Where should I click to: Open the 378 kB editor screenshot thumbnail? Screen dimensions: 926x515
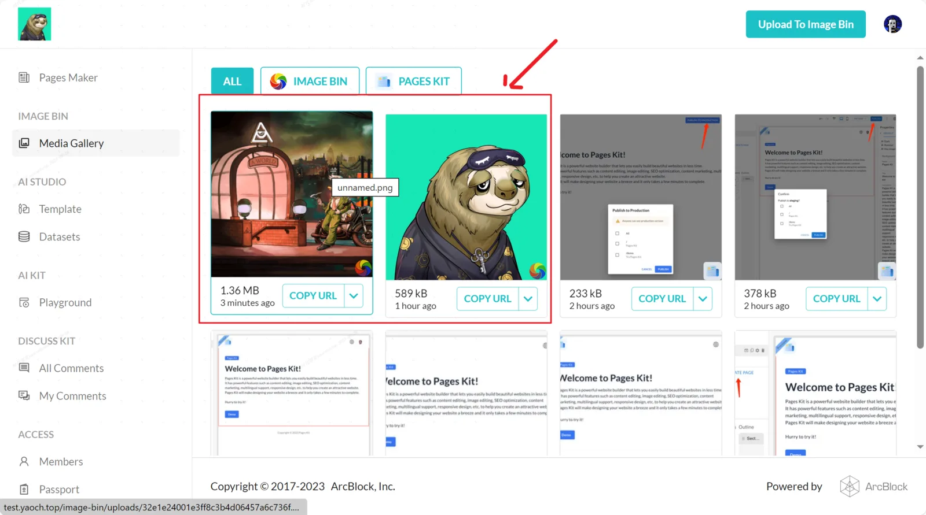click(815, 197)
